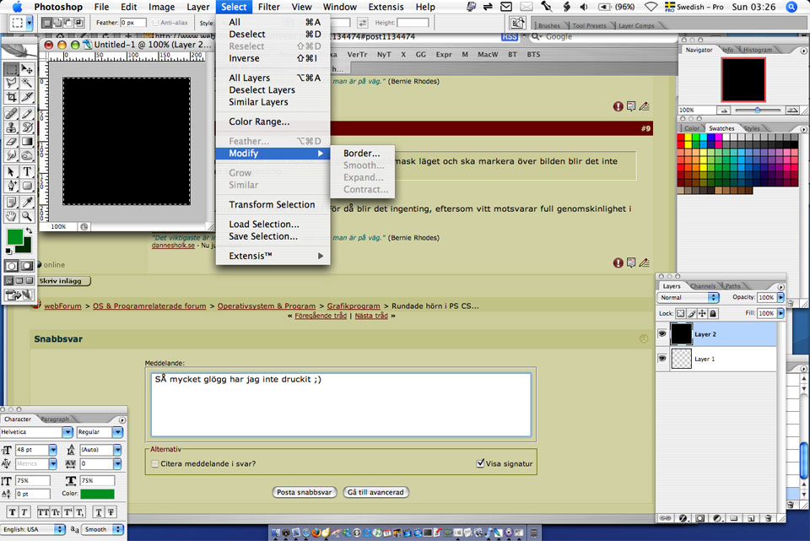Viewport: 810px width, 541px height.
Task: Click Delete layer trash icon in Layers panel
Action: pos(768,518)
